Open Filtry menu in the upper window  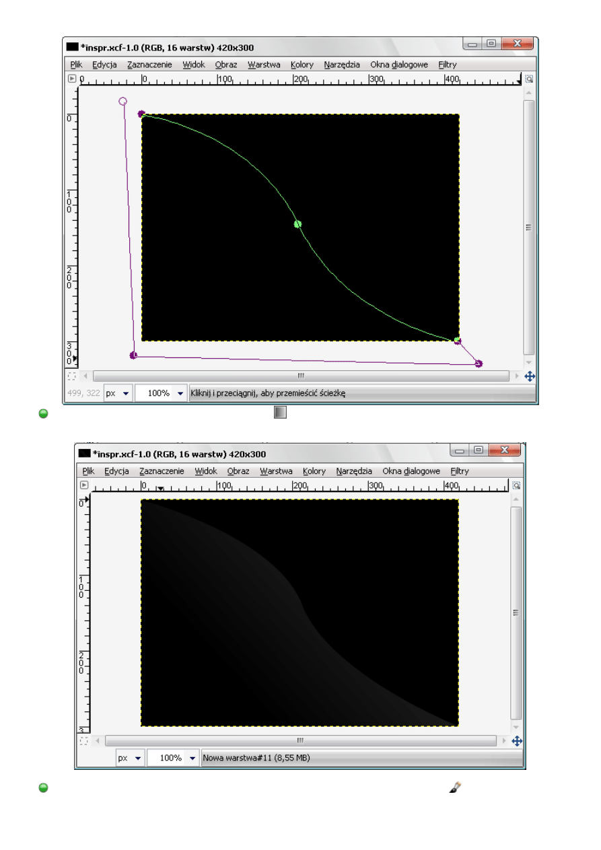click(447, 65)
